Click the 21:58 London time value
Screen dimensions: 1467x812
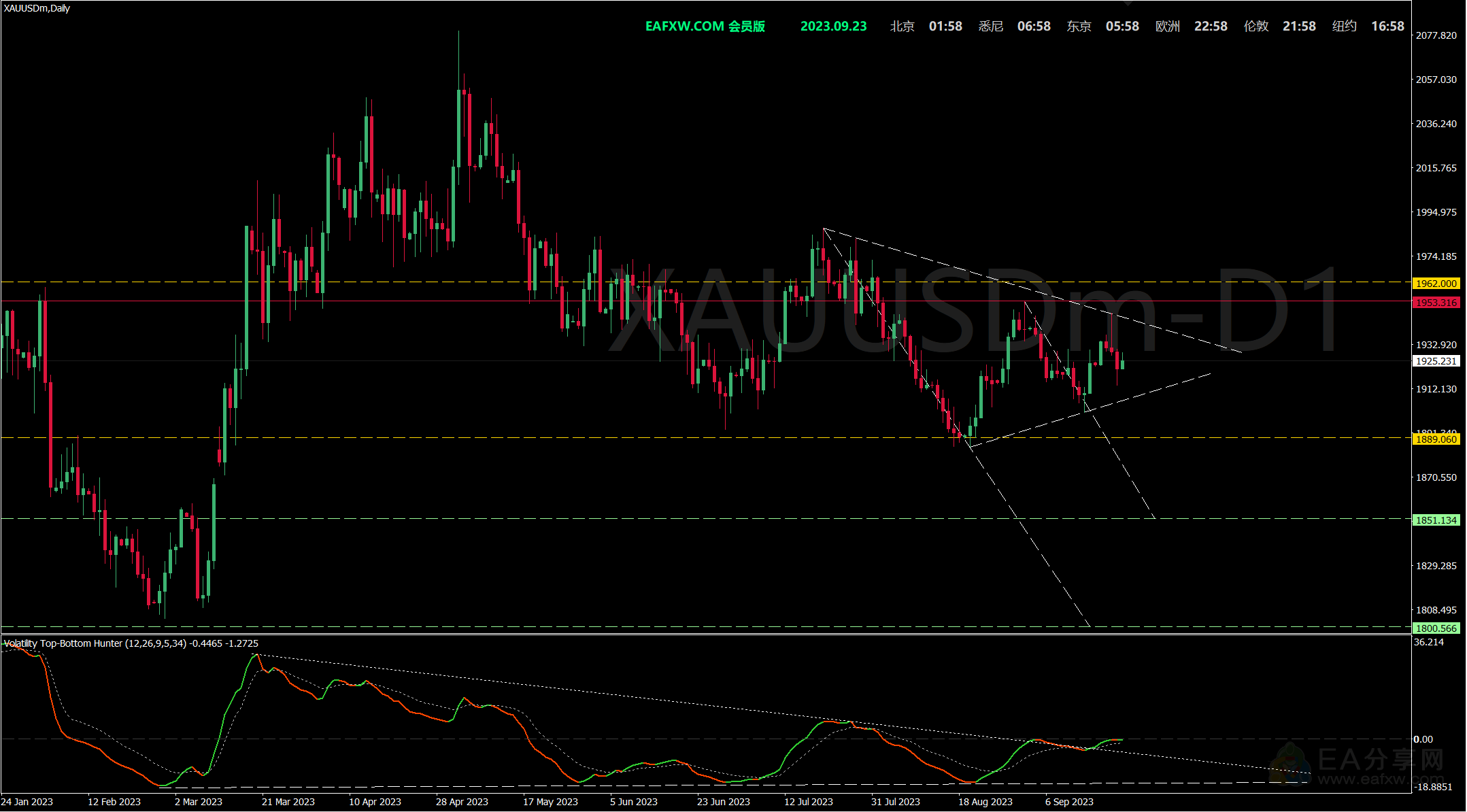pyautogui.click(x=1300, y=26)
